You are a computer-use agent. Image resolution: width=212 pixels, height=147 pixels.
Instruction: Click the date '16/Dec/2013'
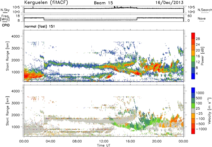click(x=169, y=3)
